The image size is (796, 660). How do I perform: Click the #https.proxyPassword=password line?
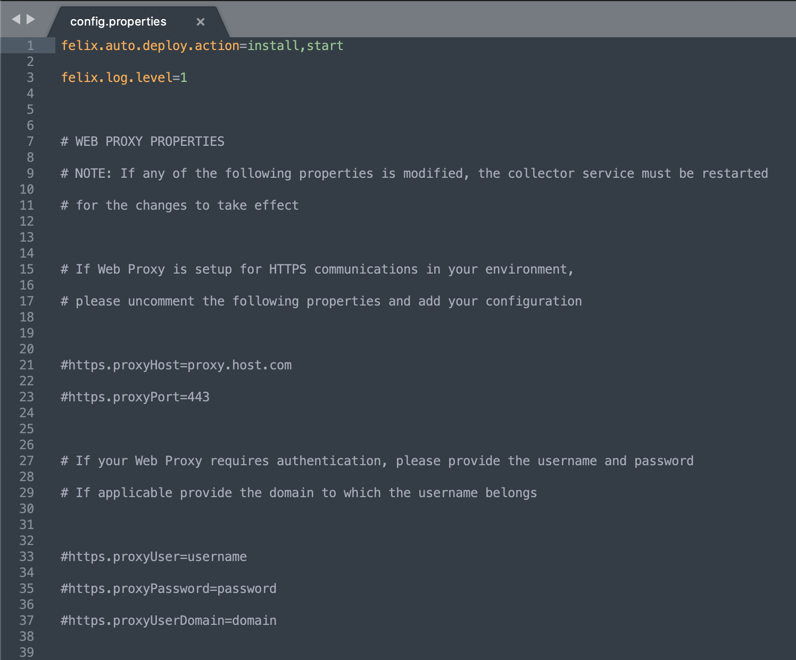coord(169,589)
